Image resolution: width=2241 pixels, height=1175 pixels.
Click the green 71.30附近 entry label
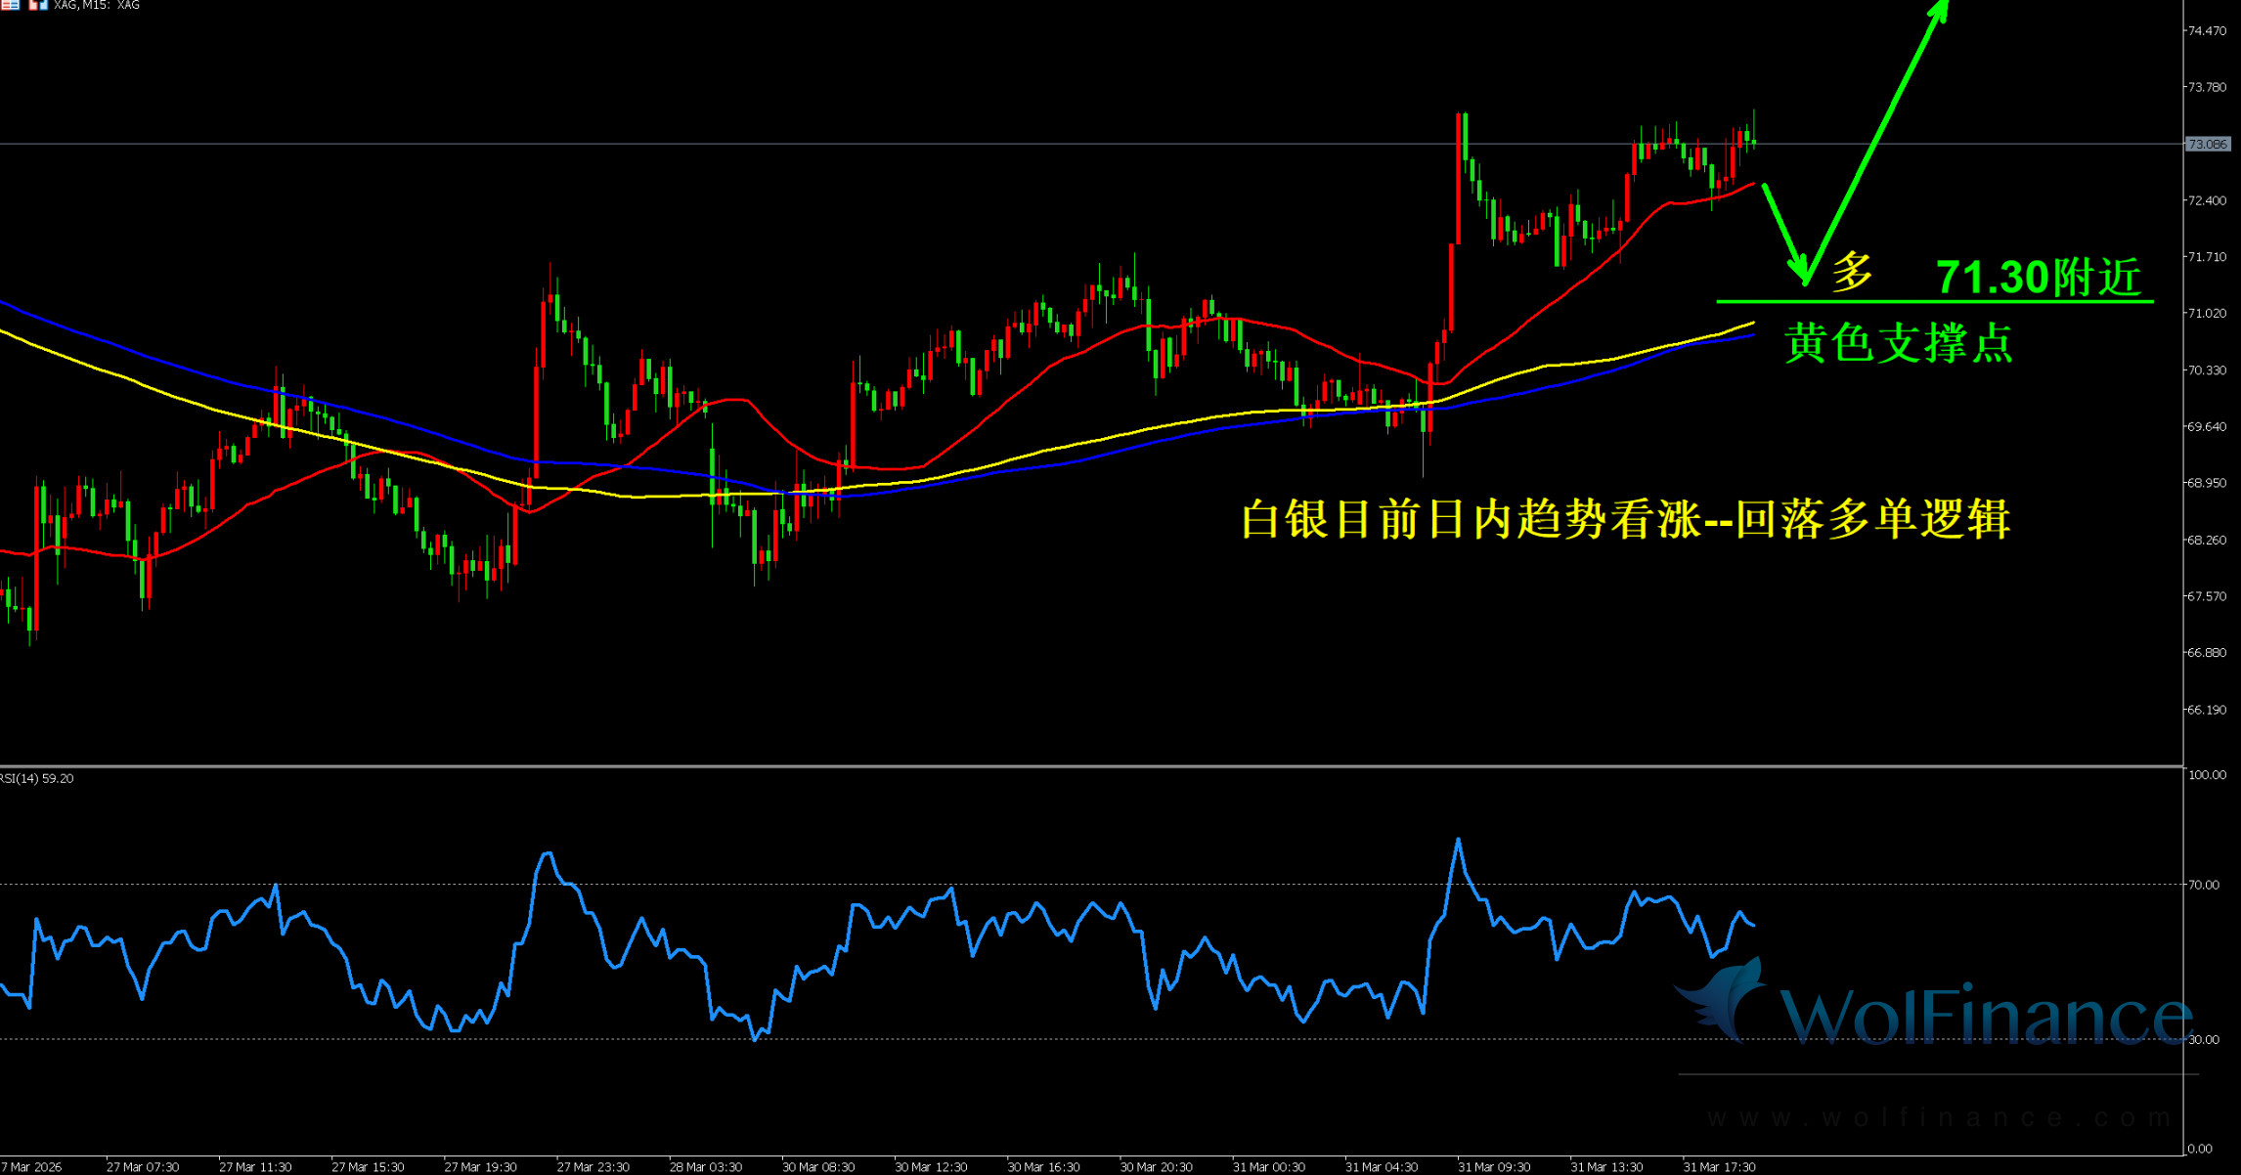click(2039, 278)
